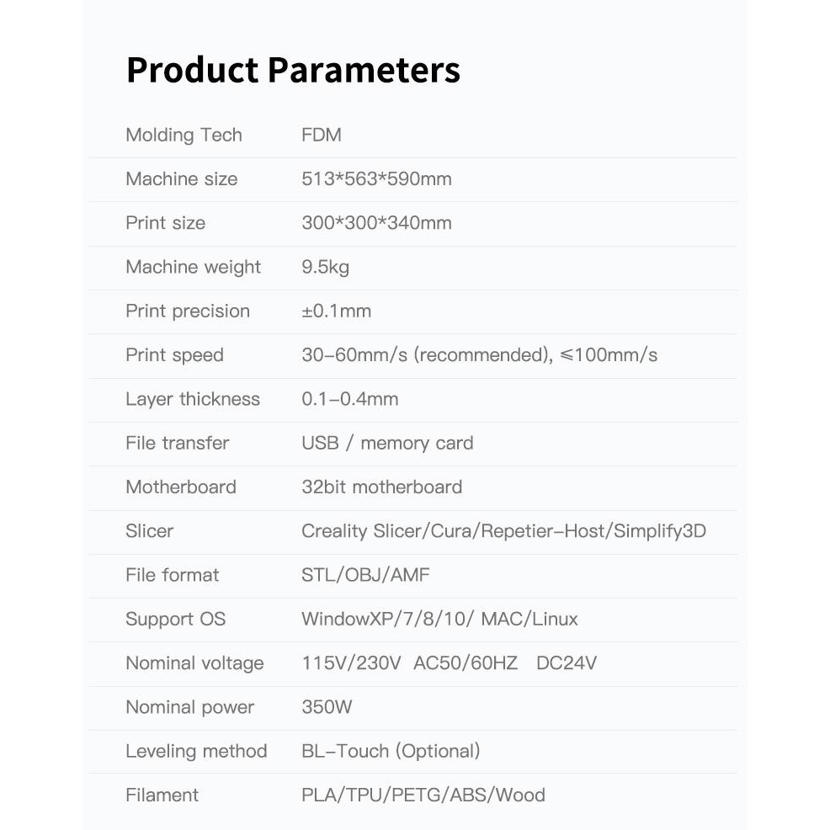Click the PLA/TPU/PETG/ABS/Wood filament value

point(423,795)
